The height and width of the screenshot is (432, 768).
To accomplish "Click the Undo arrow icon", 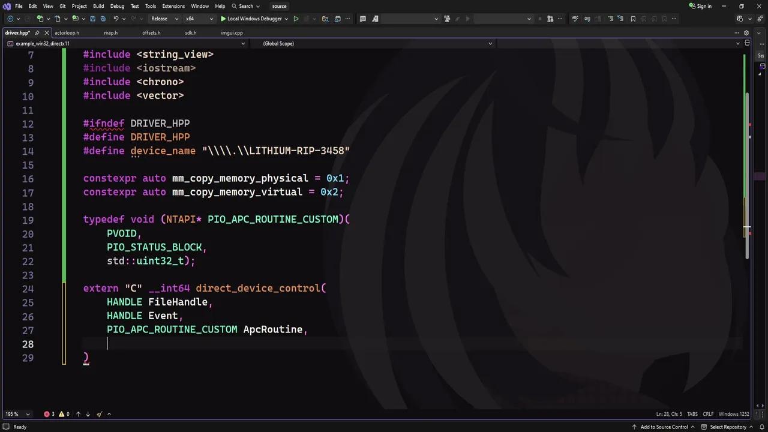I will (116, 19).
